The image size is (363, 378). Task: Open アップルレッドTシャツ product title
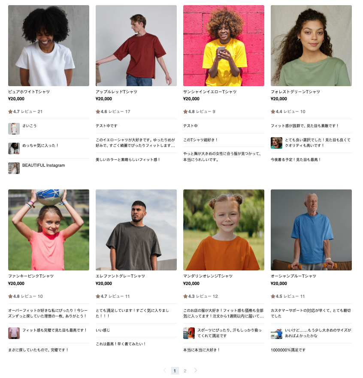tap(117, 92)
